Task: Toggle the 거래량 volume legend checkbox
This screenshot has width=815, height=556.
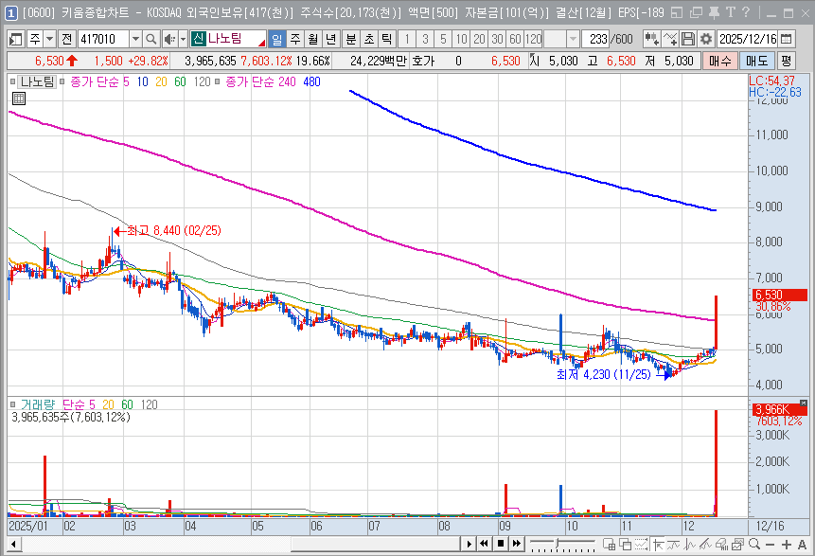Action: (x=13, y=404)
